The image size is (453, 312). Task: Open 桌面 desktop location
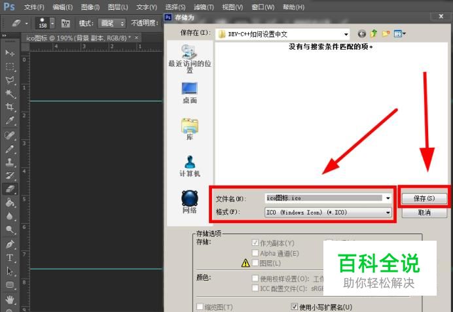point(190,93)
